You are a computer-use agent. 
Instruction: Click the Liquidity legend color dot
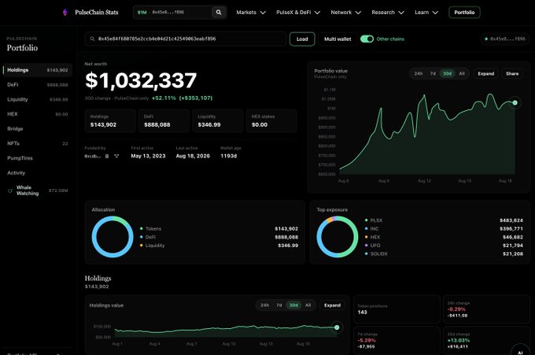pyautogui.click(x=142, y=246)
